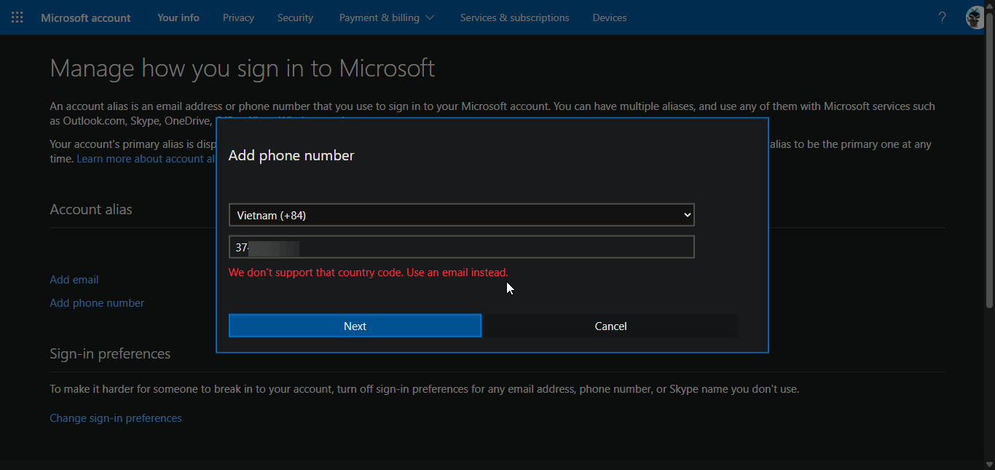Open the Vietnam (+84) country code dropdown
This screenshot has height=470, width=995.
click(x=461, y=215)
